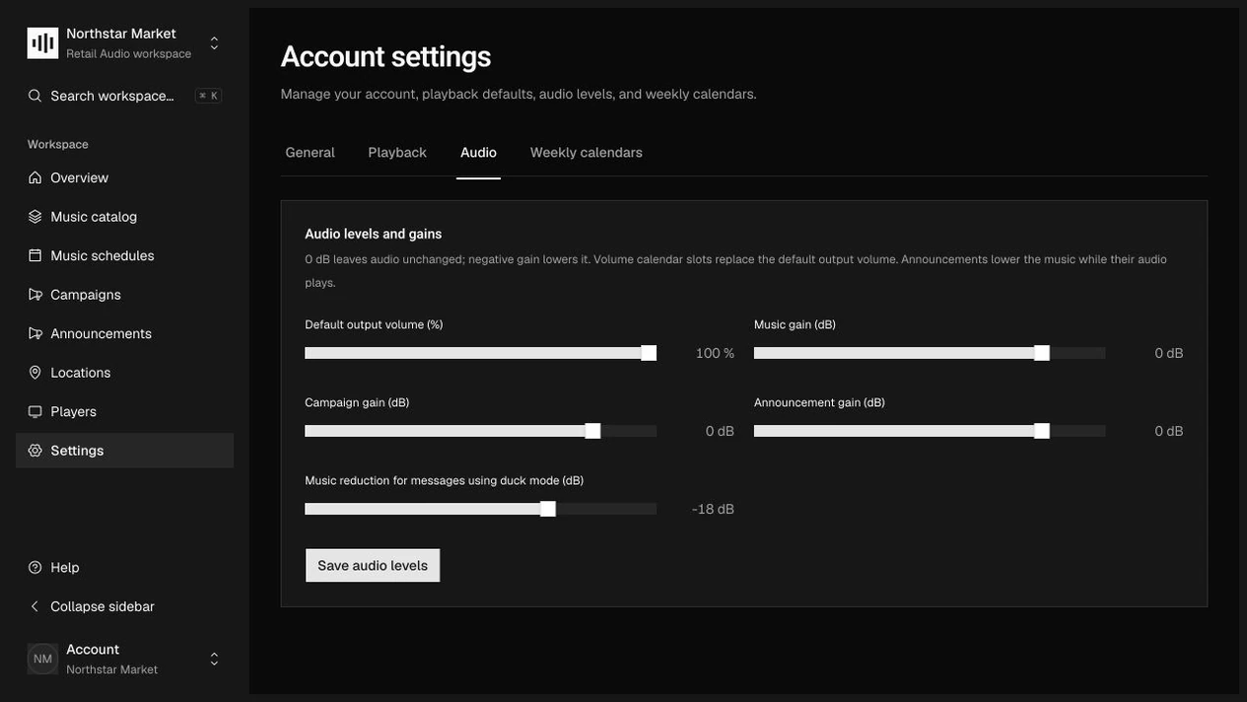
Task: Click the 100 % output volume value
Action: (x=715, y=353)
